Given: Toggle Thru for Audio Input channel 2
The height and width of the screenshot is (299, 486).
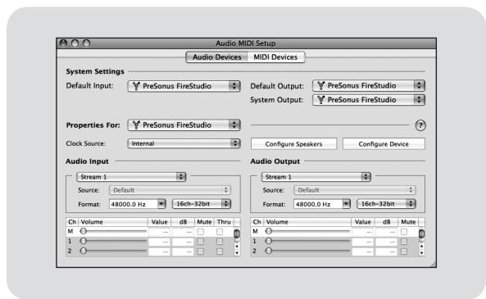Looking at the screenshot, I should (220, 251).
